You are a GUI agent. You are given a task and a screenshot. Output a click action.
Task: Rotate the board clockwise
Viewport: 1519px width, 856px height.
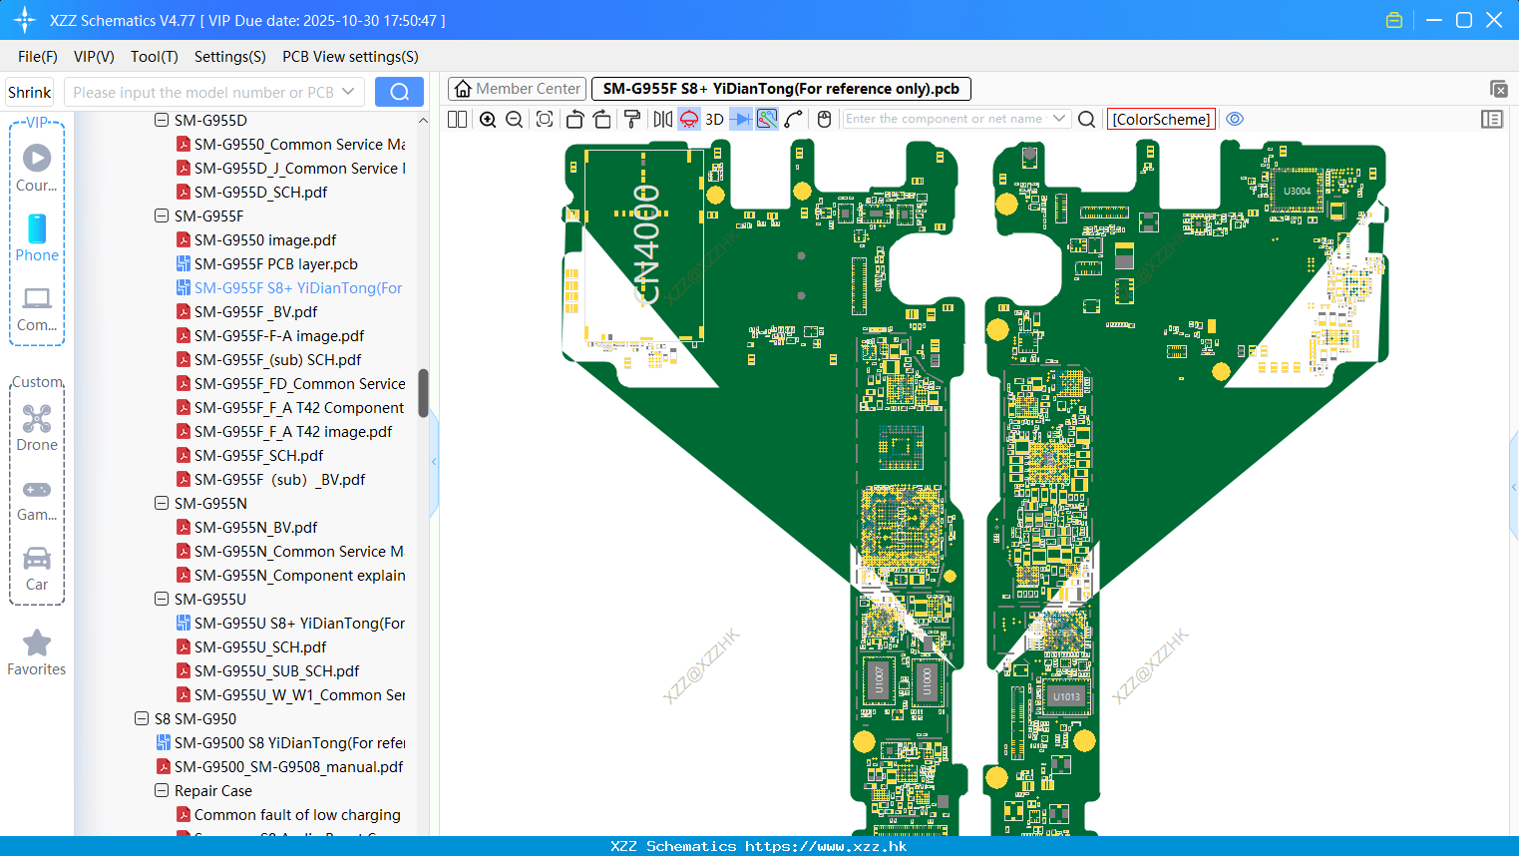tap(602, 119)
